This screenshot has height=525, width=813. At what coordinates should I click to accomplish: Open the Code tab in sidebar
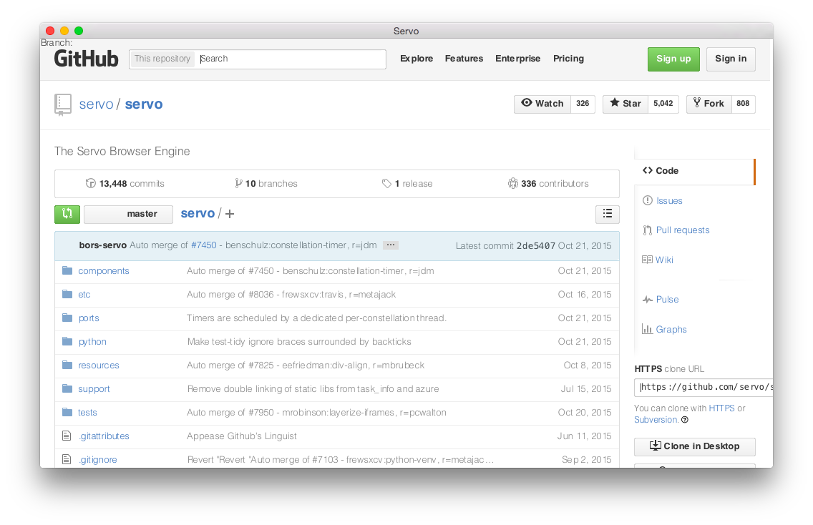coord(695,171)
